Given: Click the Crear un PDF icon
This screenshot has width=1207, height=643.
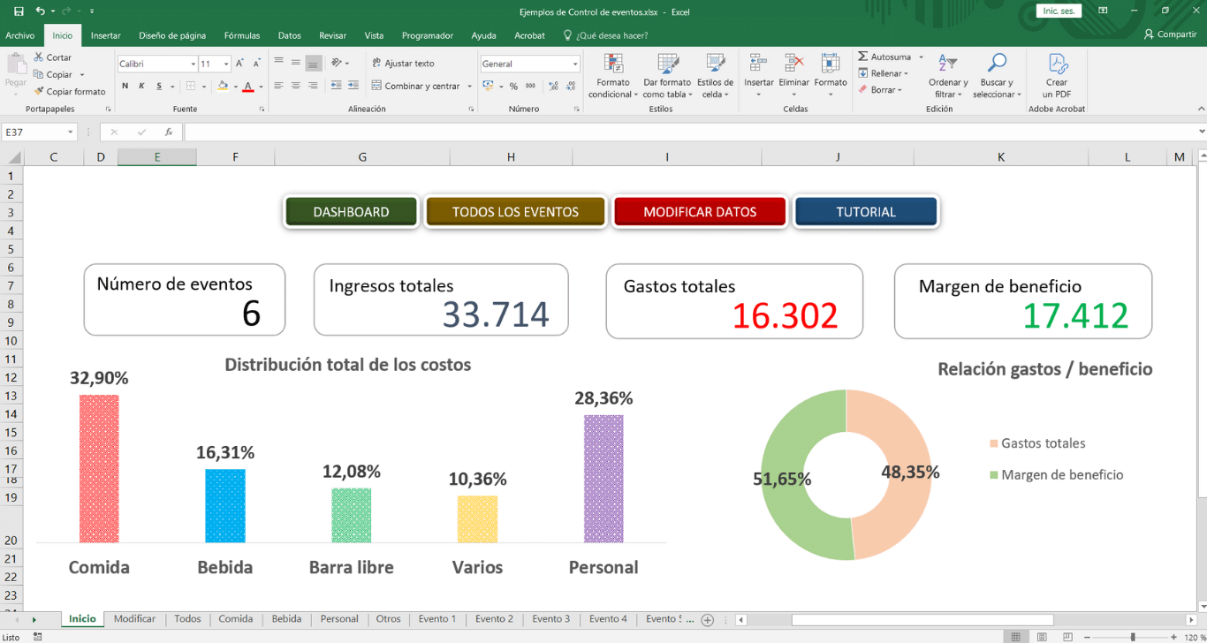Looking at the screenshot, I should coord(1057,64).
